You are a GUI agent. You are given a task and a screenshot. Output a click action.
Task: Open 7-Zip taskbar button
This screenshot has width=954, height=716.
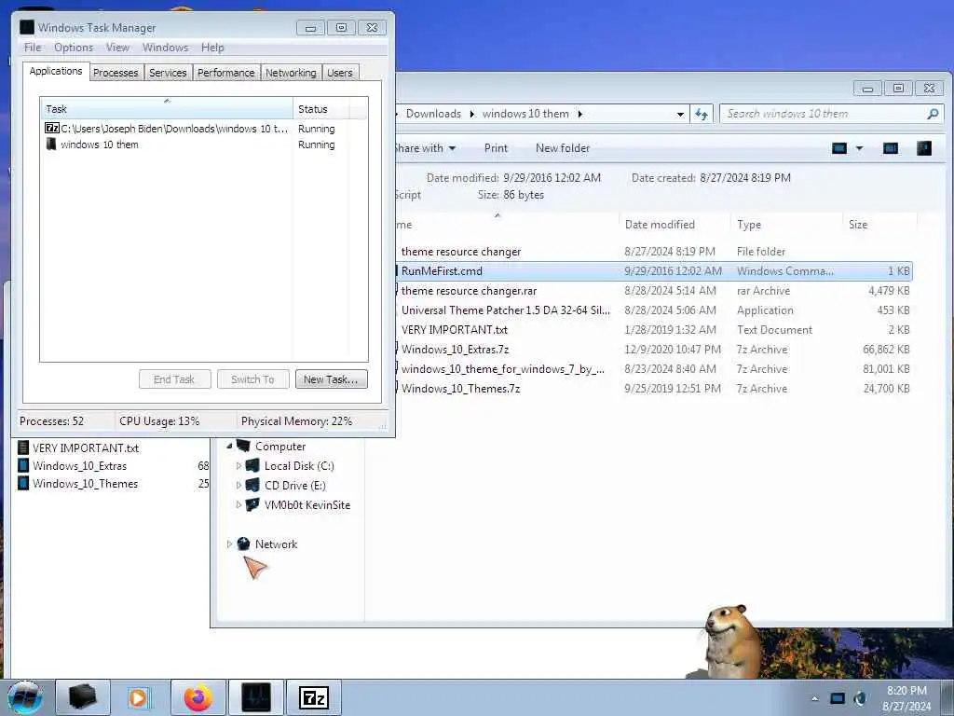[x=314, y=697]
